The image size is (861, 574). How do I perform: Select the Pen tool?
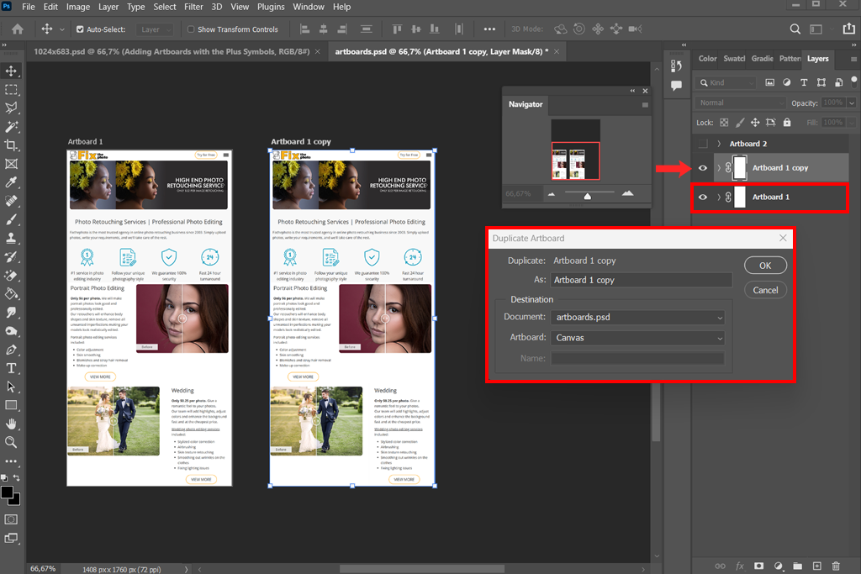pos(11,350)
